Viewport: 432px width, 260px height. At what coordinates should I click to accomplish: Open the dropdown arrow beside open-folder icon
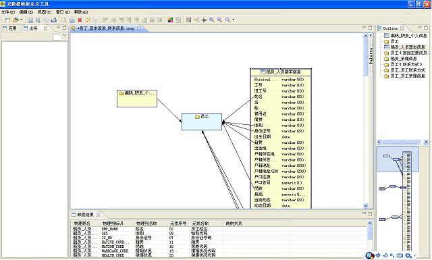pos(21,20)
